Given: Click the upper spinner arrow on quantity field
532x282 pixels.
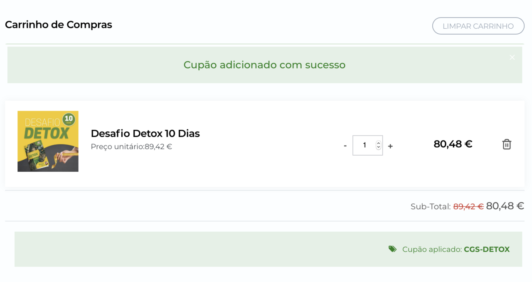Looking at the screenshot, I should [x=378, y=143].
